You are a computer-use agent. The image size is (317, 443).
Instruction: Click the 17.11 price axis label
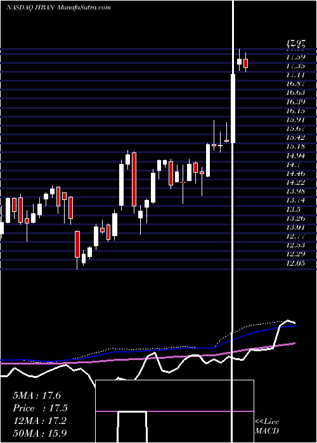295,75
